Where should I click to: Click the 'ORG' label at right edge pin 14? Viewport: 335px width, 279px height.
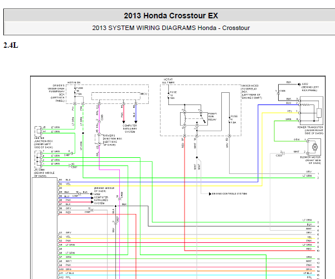(309, 269)
